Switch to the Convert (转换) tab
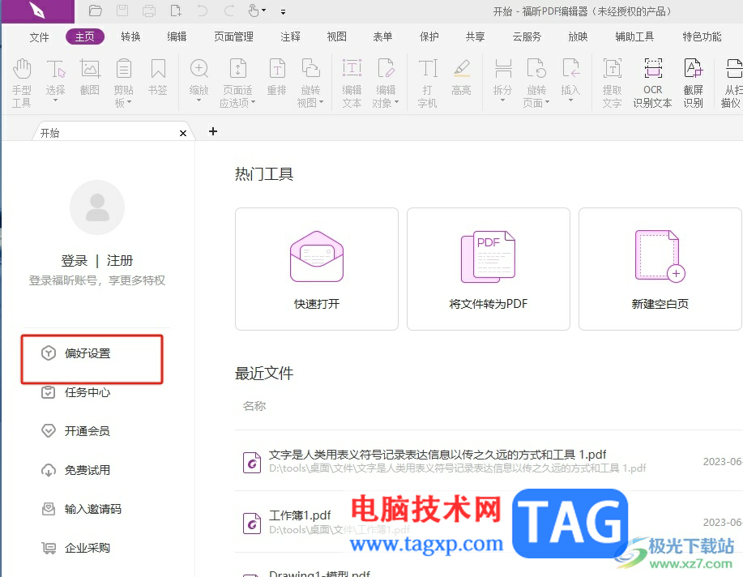The image size is (743, 577). 130,37
